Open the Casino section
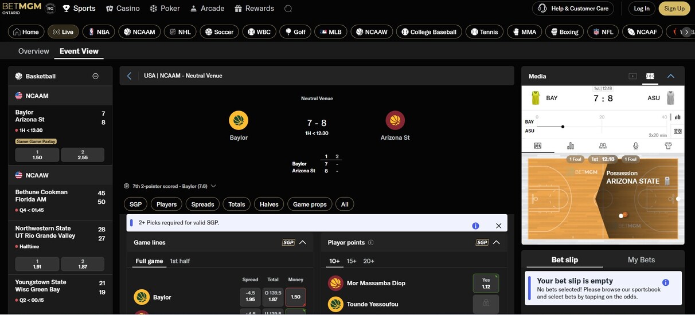Screen dimensions: 695x315 coord(123,9)
